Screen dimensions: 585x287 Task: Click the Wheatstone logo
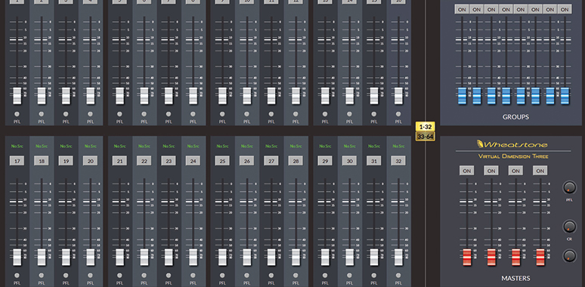coord(513,144)
